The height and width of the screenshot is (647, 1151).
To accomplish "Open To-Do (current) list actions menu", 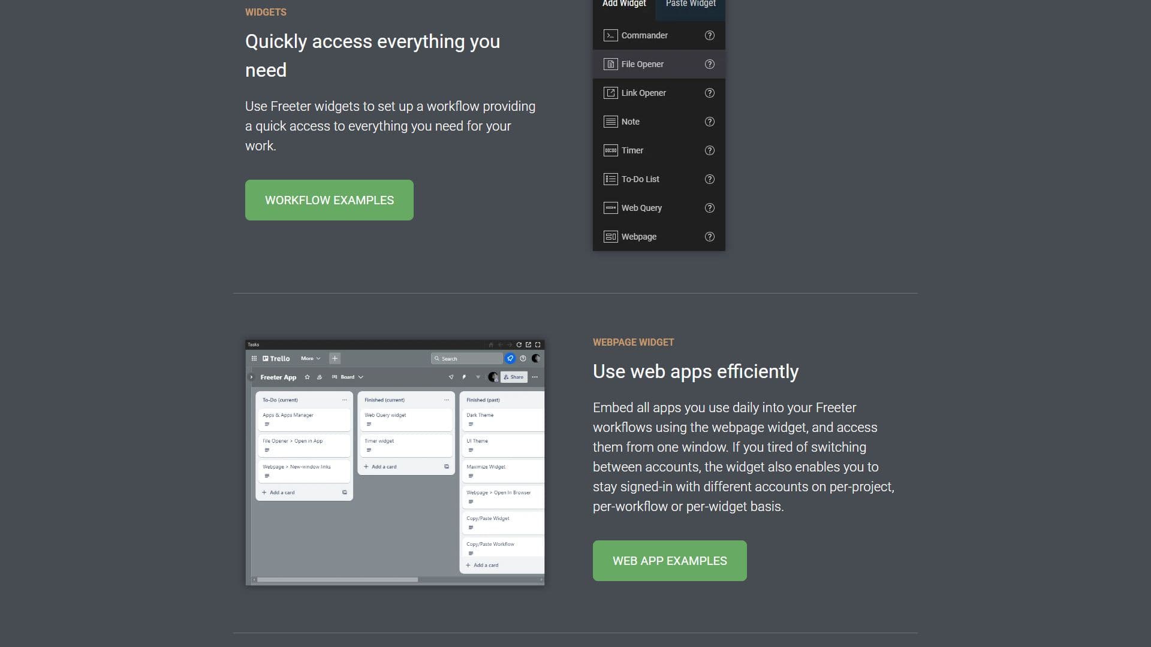I will point(344,400).
